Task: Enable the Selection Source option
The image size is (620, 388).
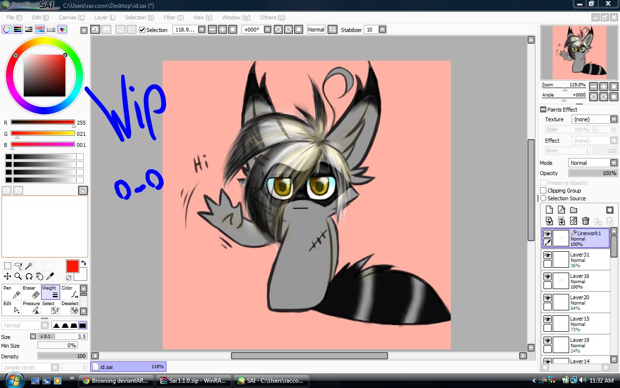Action: 543,198
